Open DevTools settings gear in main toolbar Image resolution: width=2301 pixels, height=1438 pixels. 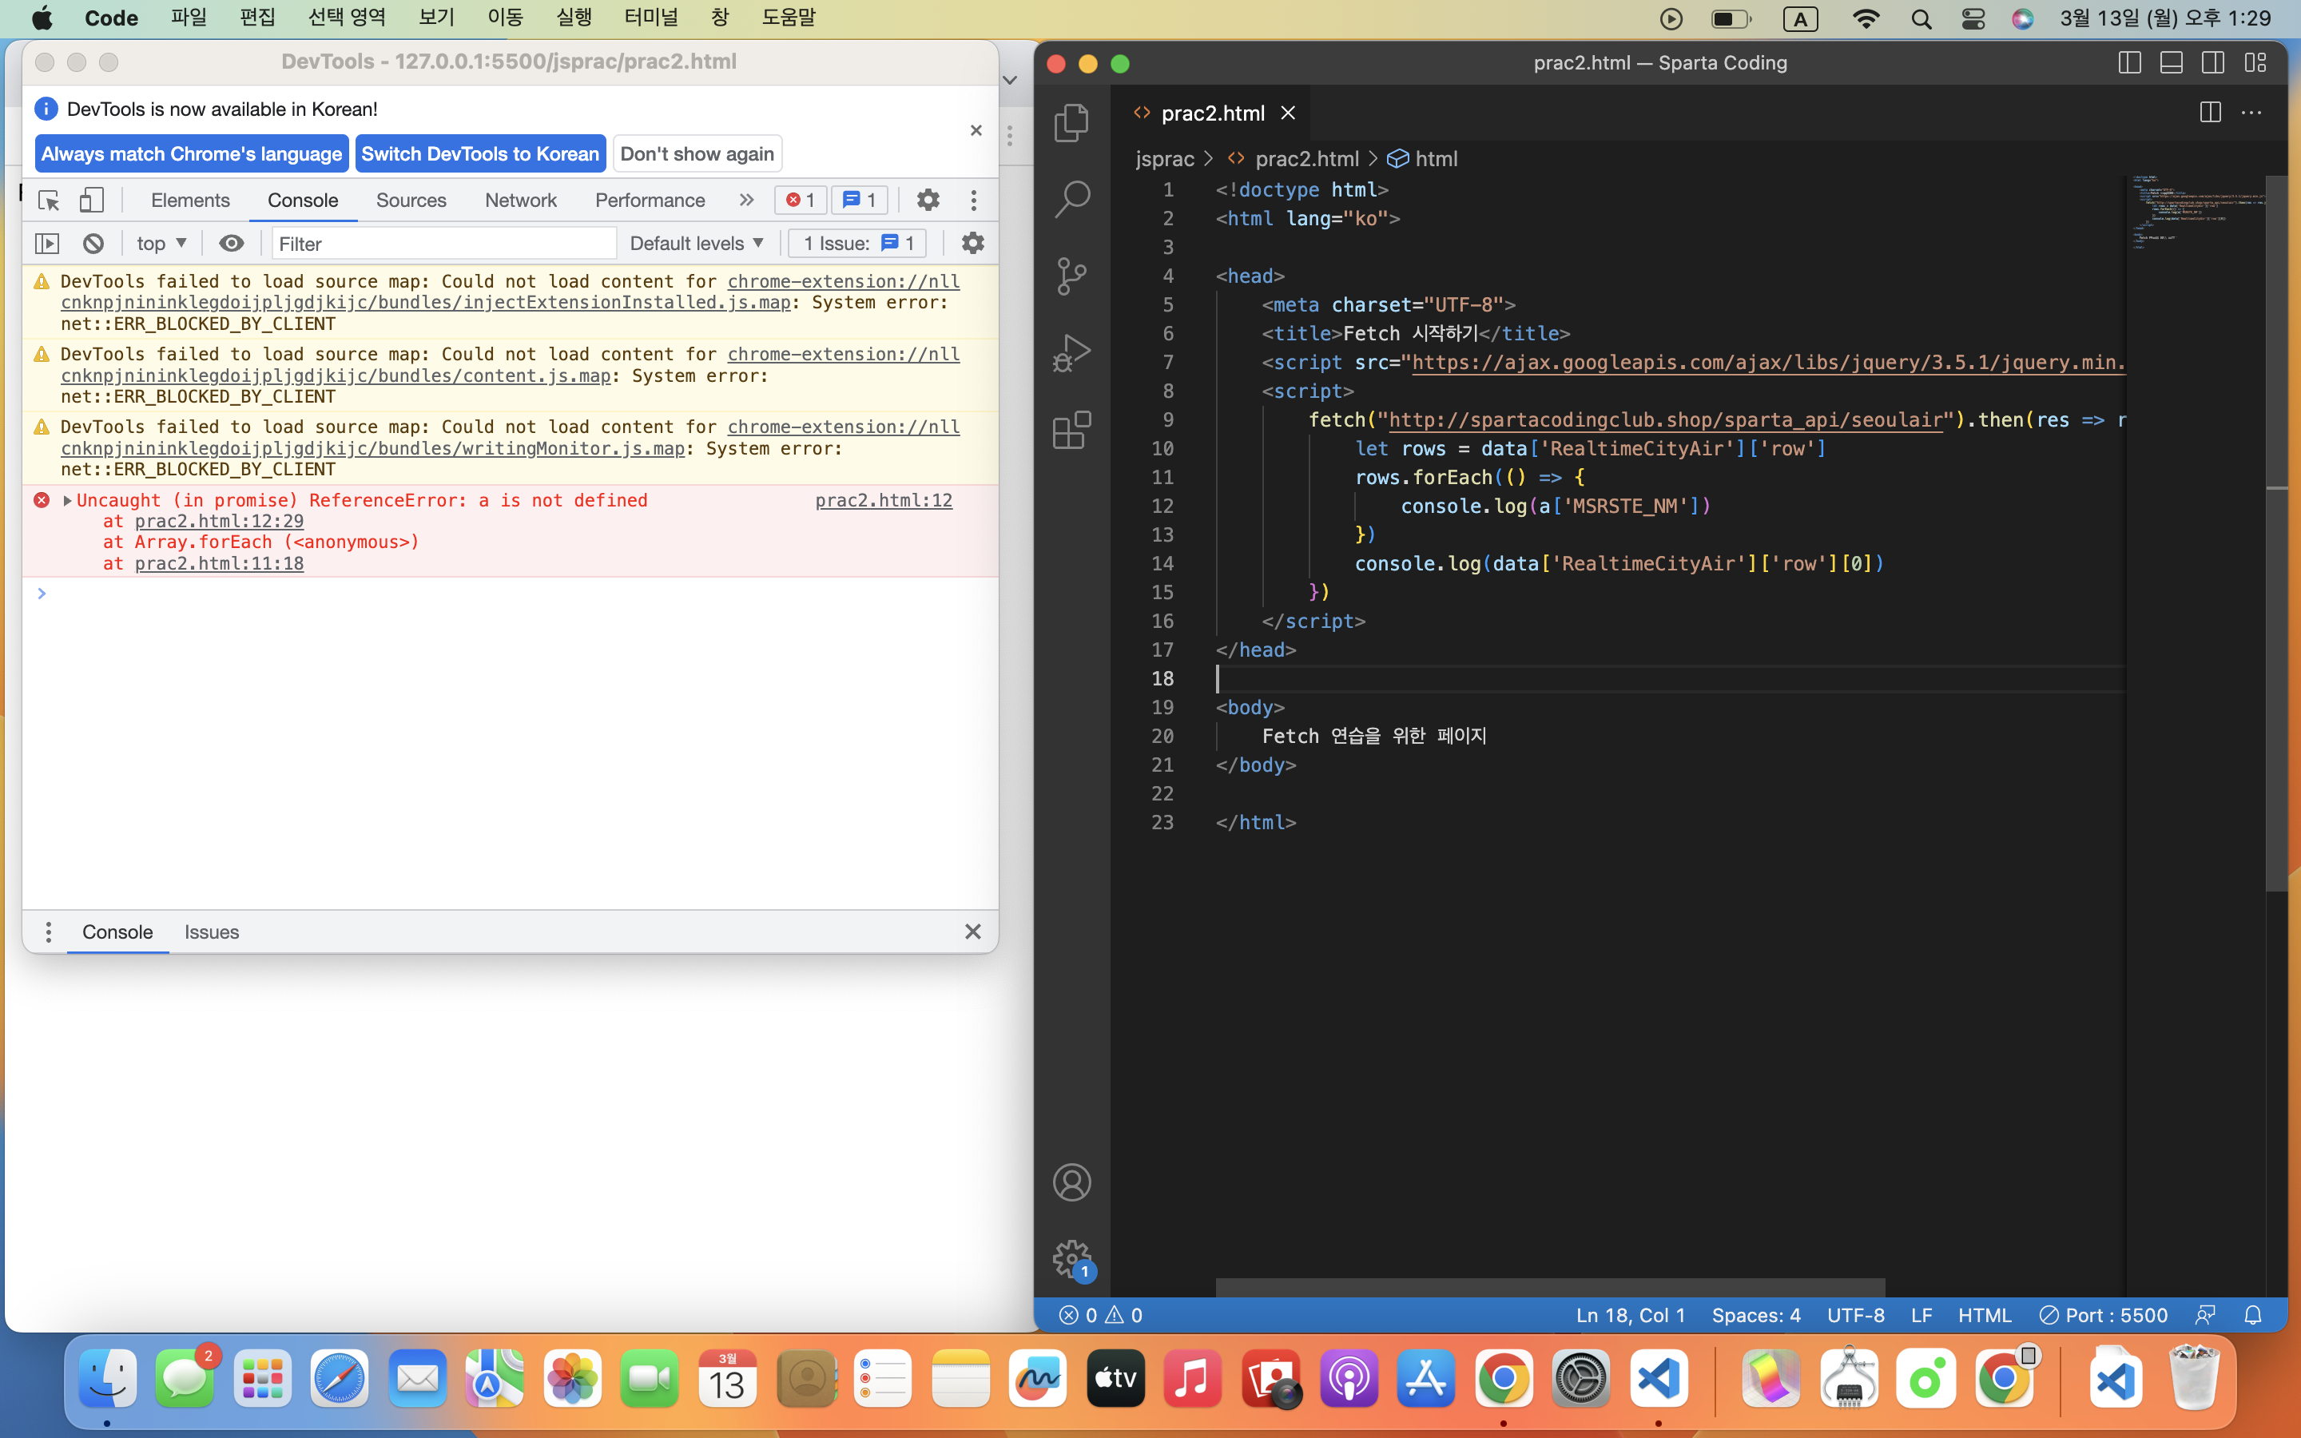pyautogui.click(x=928, y=200)
